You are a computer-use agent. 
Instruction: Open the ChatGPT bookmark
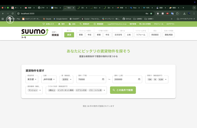tap(74, 19)
